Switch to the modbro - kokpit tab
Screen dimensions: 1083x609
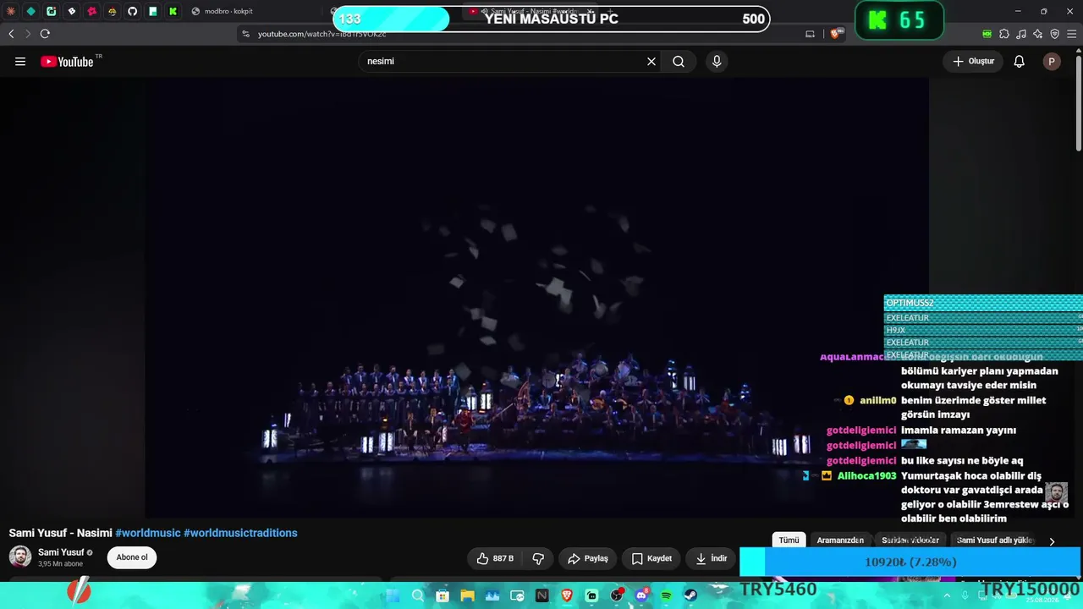click(254, 11)
